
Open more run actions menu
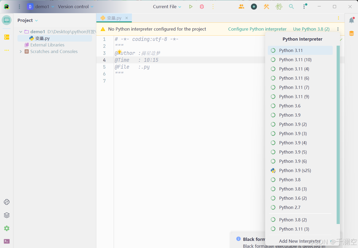click(213, 7)
